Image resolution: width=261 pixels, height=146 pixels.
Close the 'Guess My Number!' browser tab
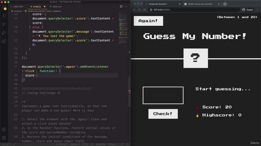pyautogui.click(x=179, y=4)
